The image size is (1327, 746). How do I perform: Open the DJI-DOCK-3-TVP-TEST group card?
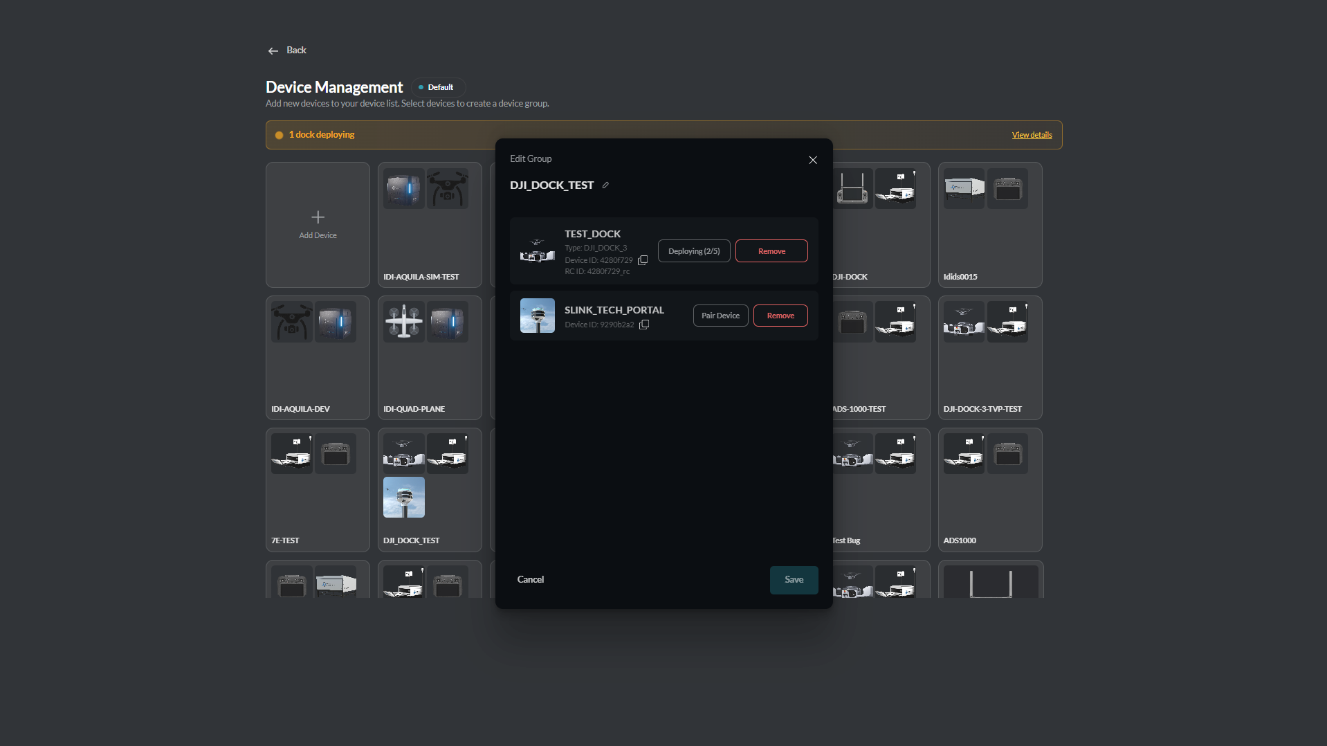990,358
